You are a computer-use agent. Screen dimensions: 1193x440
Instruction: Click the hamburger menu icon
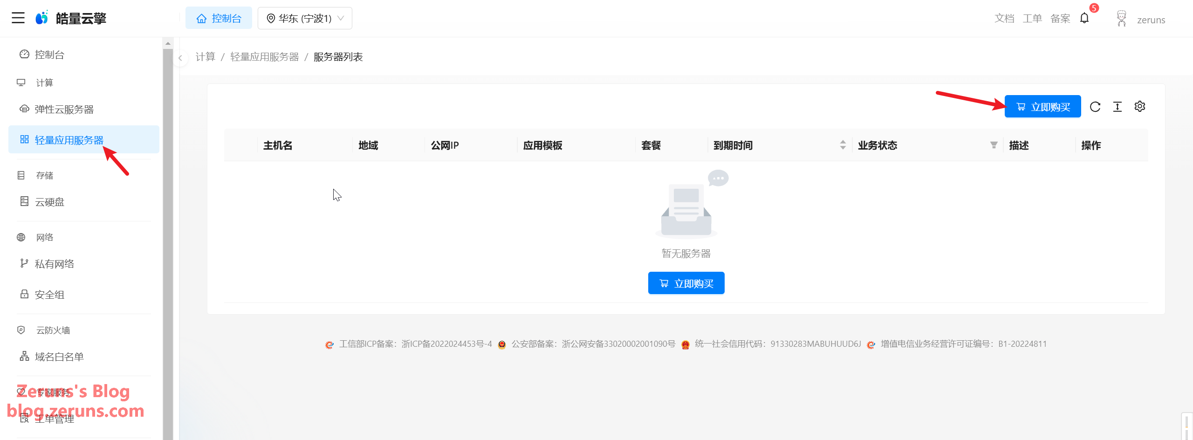(18, 18)
